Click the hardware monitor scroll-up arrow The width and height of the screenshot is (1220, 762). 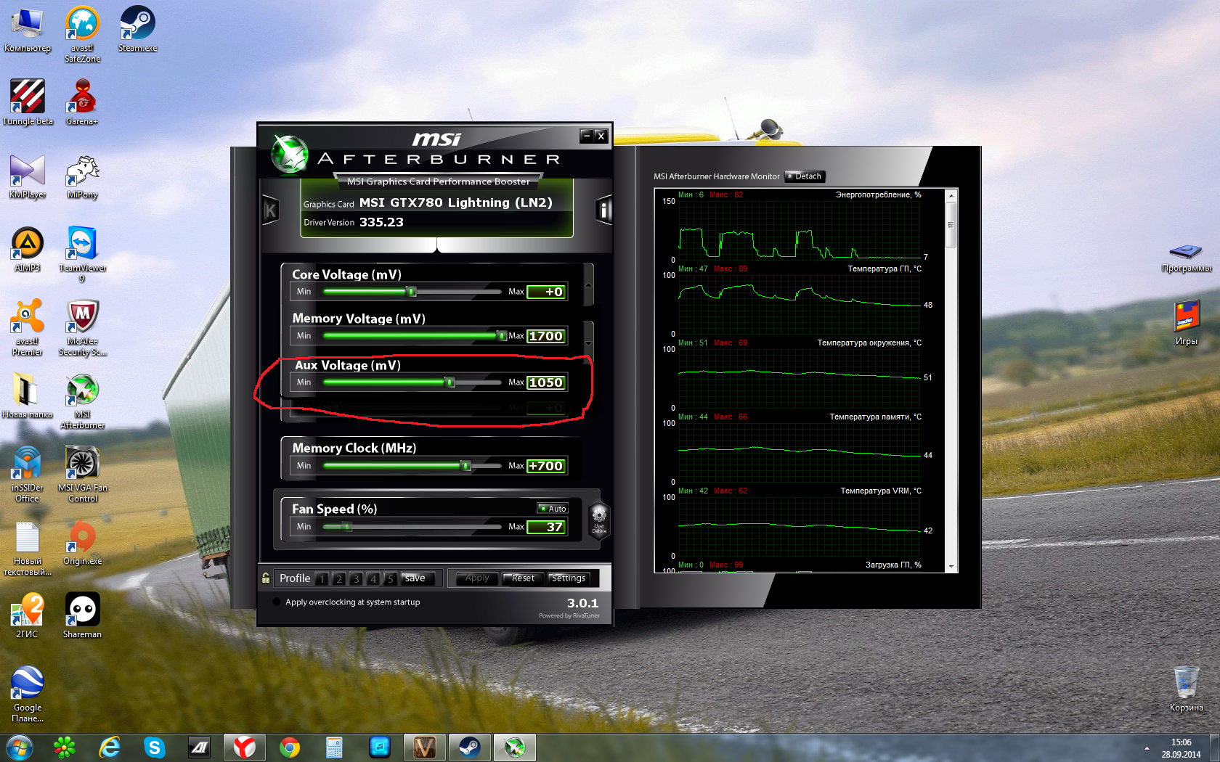[951, 196]
